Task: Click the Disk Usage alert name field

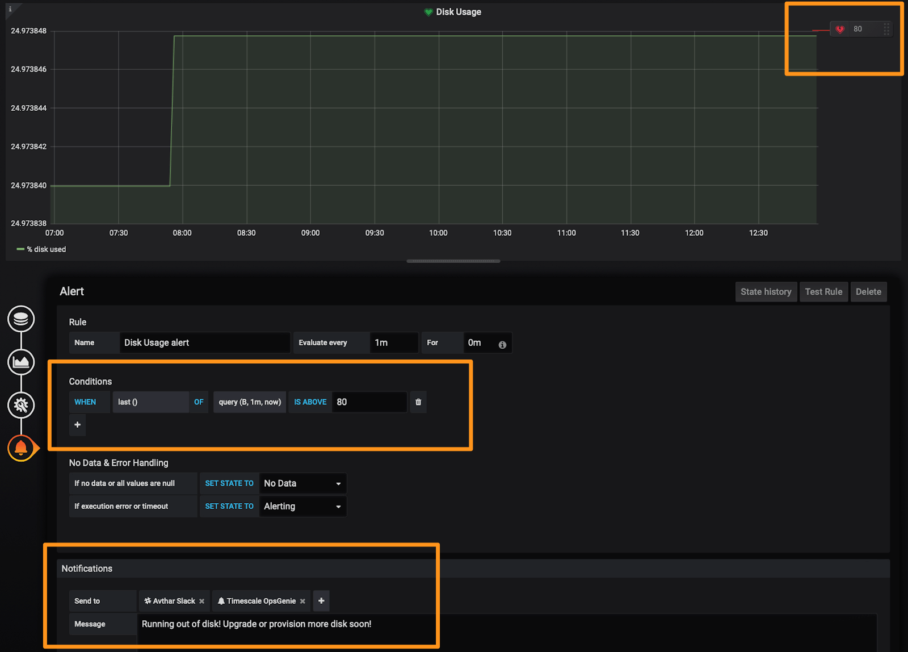Action: click(x=204, y=343)
